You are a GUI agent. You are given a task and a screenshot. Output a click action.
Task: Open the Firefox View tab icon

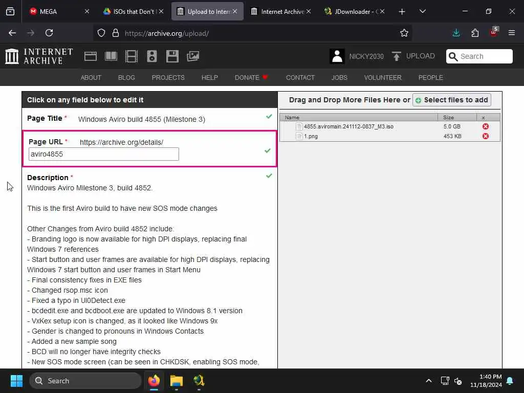coord(10,12)
